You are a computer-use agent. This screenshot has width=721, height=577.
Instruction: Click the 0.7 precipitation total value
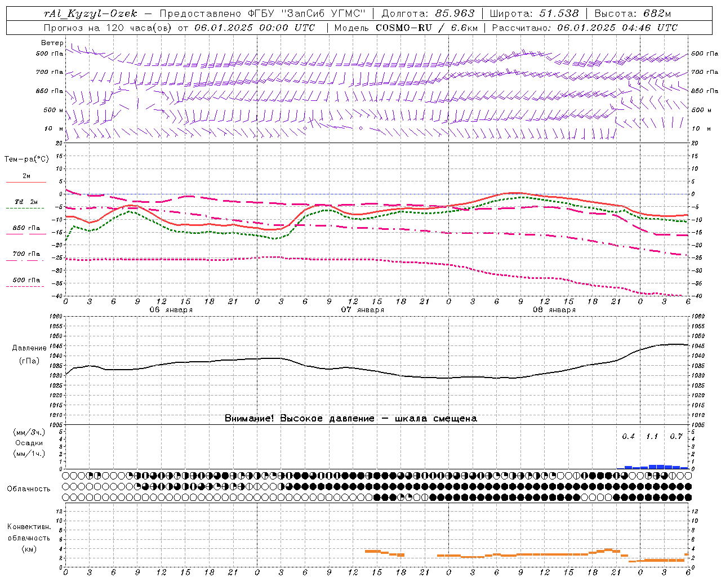point(676,437)
